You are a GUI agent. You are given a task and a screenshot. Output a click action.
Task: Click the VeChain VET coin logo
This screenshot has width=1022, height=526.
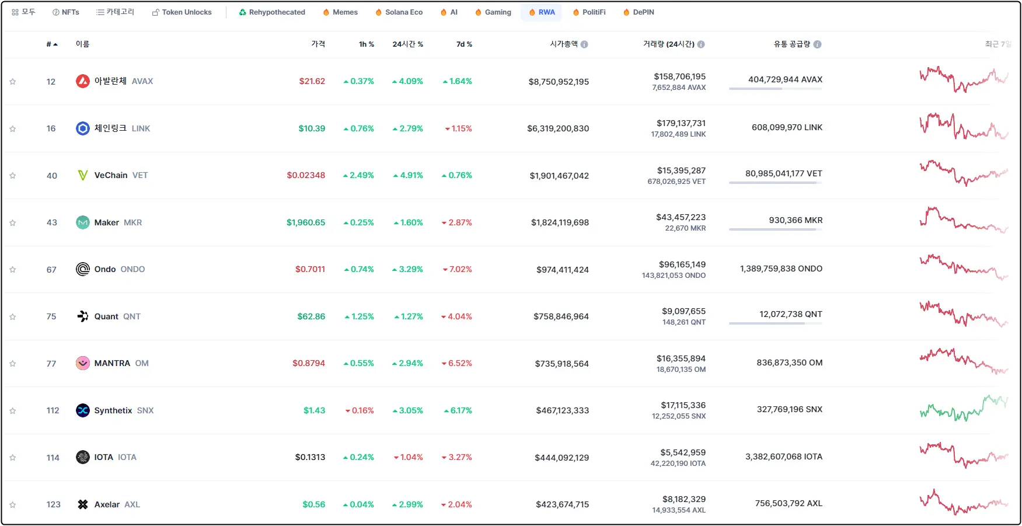coord(83,175)
